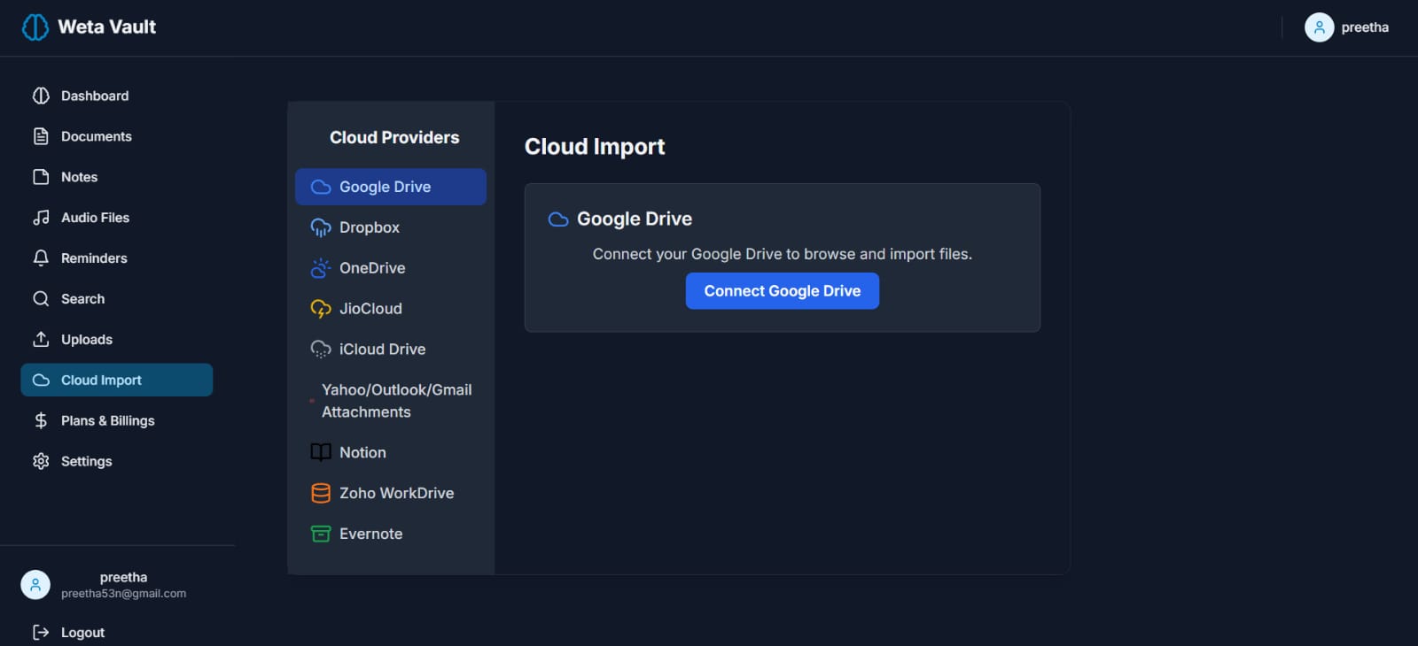Click the Uploads arrow icon

pyautogui.click(x=41, y=340)
